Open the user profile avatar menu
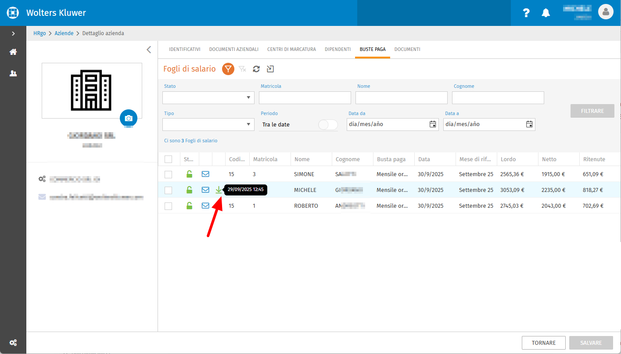The height and width of the screenshot is (354, 621). pyautogui.click(x=606, y=12)
